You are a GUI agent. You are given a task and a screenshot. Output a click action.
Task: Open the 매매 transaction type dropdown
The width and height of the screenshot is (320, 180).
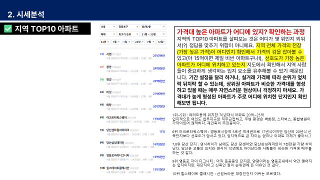click(108, 34)
